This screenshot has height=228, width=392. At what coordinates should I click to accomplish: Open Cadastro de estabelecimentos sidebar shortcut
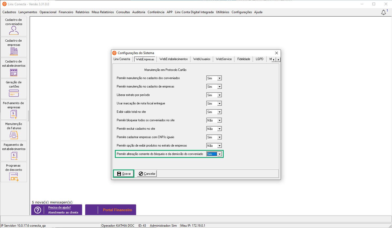coord(14,68)
